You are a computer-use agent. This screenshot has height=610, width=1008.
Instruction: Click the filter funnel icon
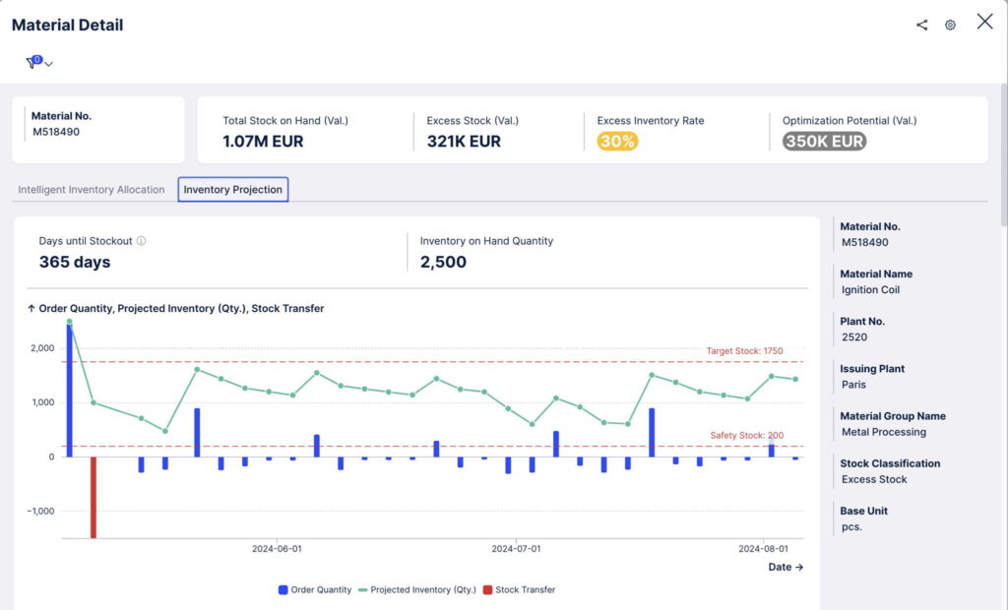coord(31,61)
